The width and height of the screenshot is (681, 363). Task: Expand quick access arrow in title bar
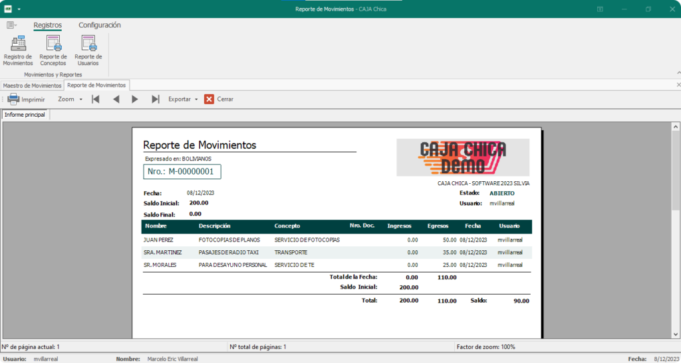click(x=19, y=9)
